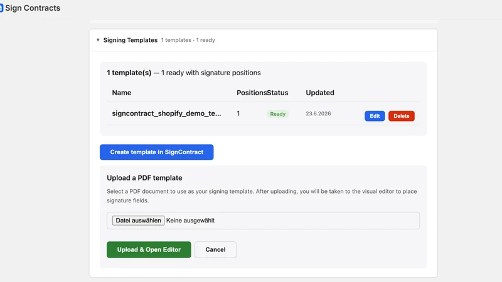This screenshot has height=282, width=502.
Task: Click the Upload a PDF template heading
Action: [144, 178]
